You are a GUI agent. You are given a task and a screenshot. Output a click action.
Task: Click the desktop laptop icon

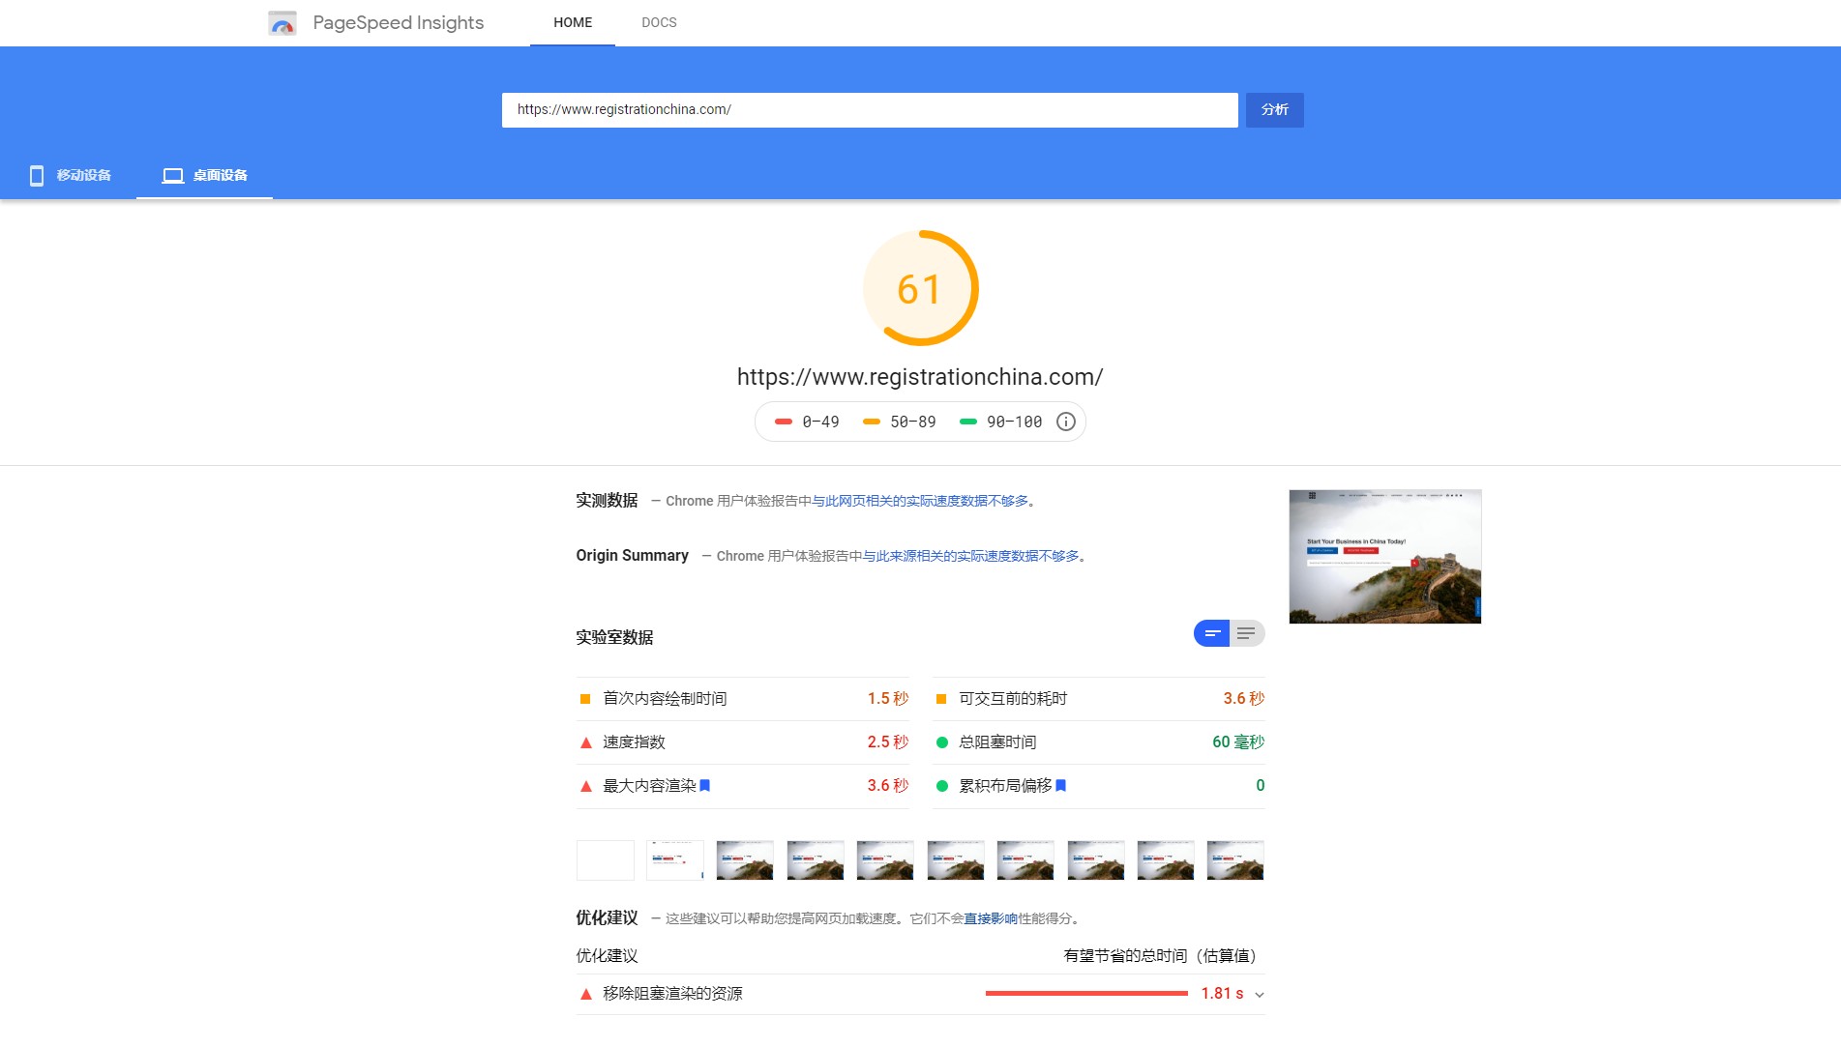click(x=173, y=176)
